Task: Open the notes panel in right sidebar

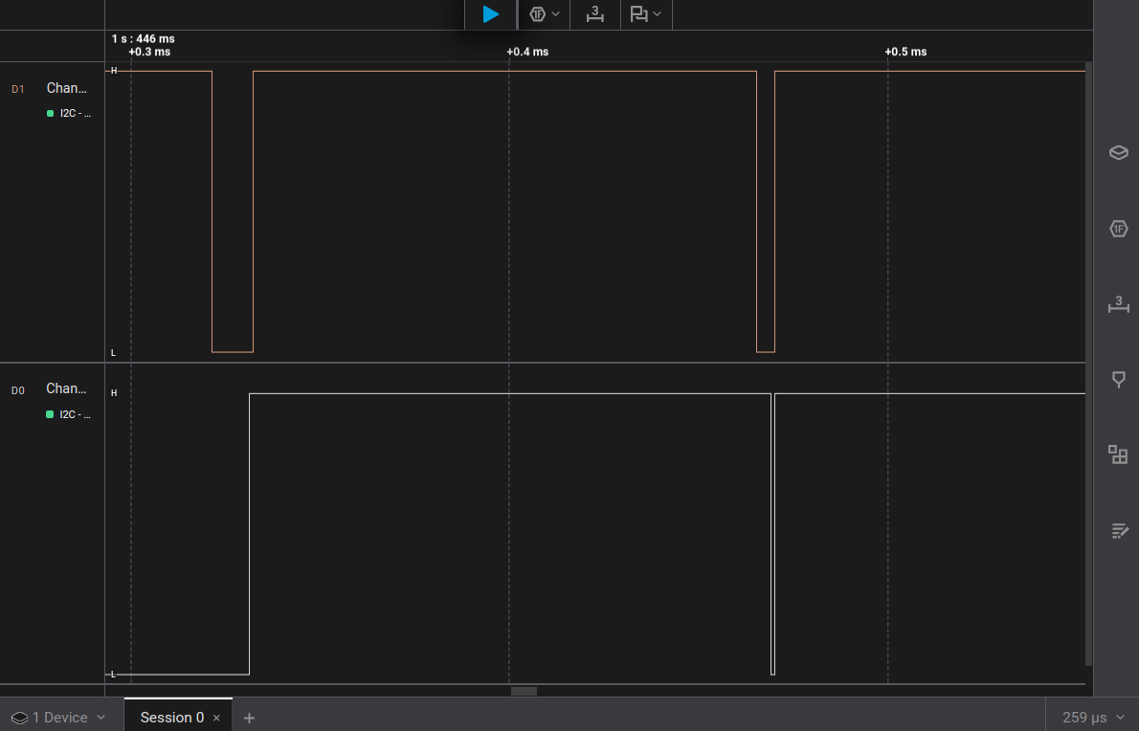Action: point(1118,530)
